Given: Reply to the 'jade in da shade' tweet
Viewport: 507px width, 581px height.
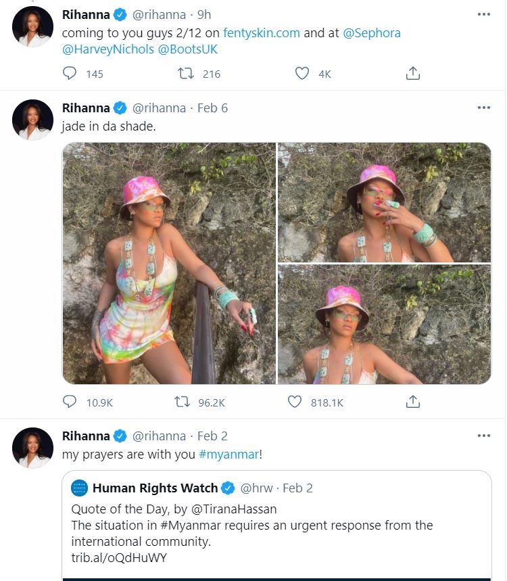Looking at the screenshot, I should 70,402.
